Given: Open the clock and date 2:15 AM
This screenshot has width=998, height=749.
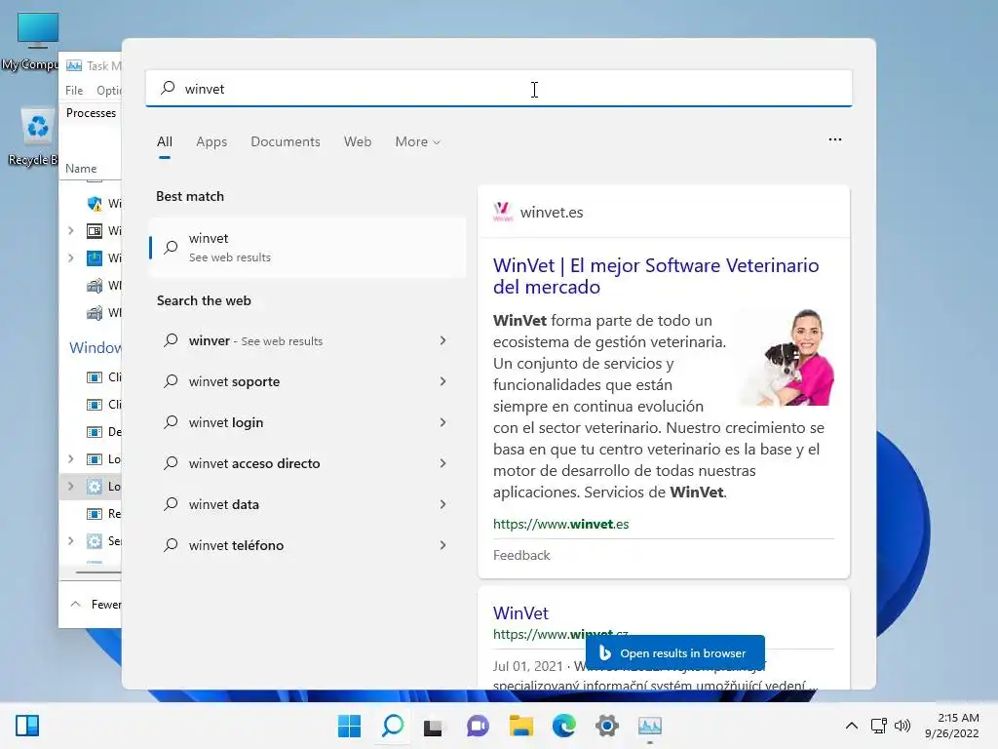Looking at the screenshot, I should (x=951, y=726).
